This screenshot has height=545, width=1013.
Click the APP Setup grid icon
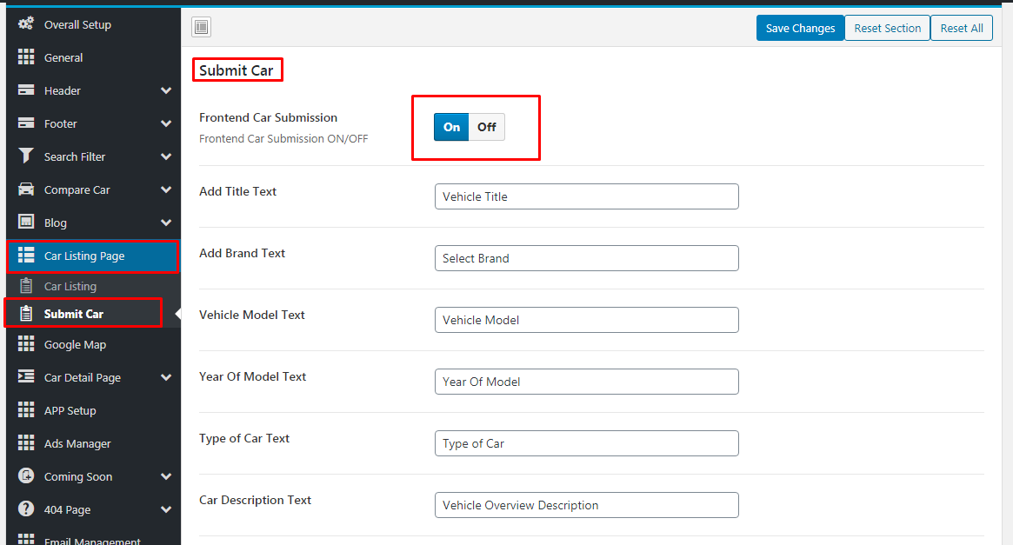pyautogui.click(x=26, y=409)
